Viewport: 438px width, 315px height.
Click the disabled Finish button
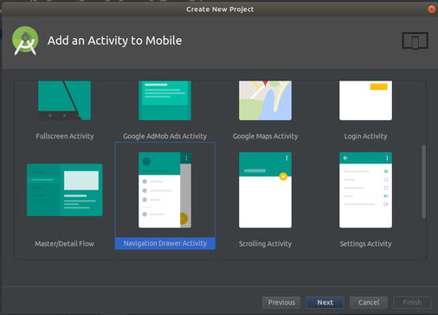412,302
